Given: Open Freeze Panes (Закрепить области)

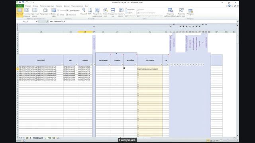Looking at the screenshot, I should [121, 12].
